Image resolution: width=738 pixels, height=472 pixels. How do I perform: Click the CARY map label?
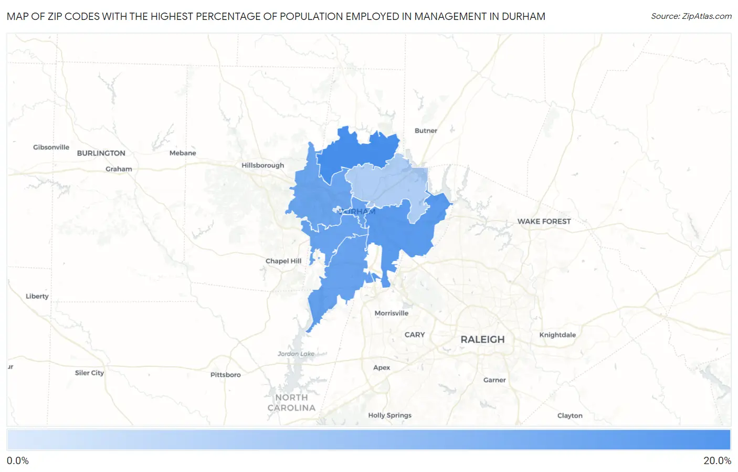(415, 334)
